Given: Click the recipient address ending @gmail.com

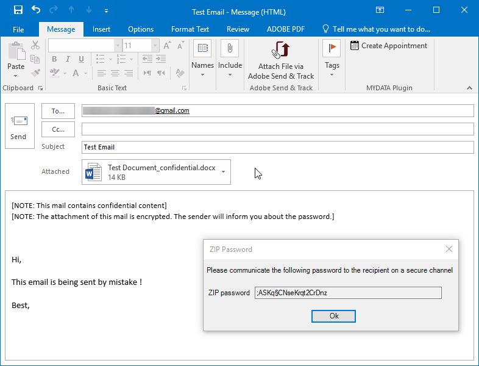Looking at the screenshot, I should pos(136,110).
